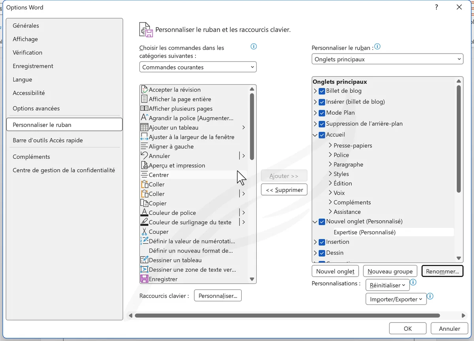Select the Copier command icon
The image size is (474, 341).
pyautogui.click(x=144, y=203)
